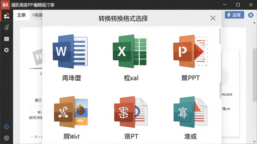Image resolution: width=257 pixels, height=144 pixels.
Task: Close the format selection dialog
Action: tap(213, 18)
